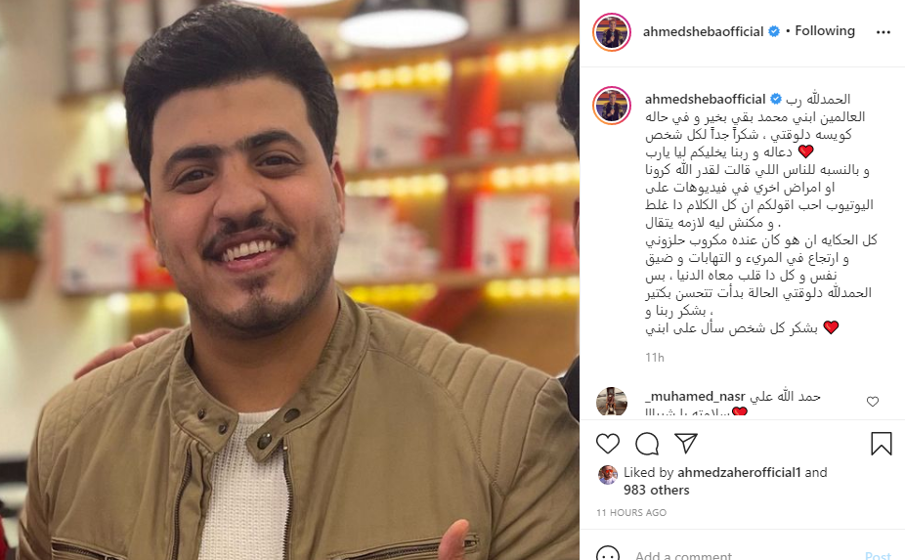Open the three-dot more options menu
Viewport: 905px width, 560px height.
[x=883, y=32]
